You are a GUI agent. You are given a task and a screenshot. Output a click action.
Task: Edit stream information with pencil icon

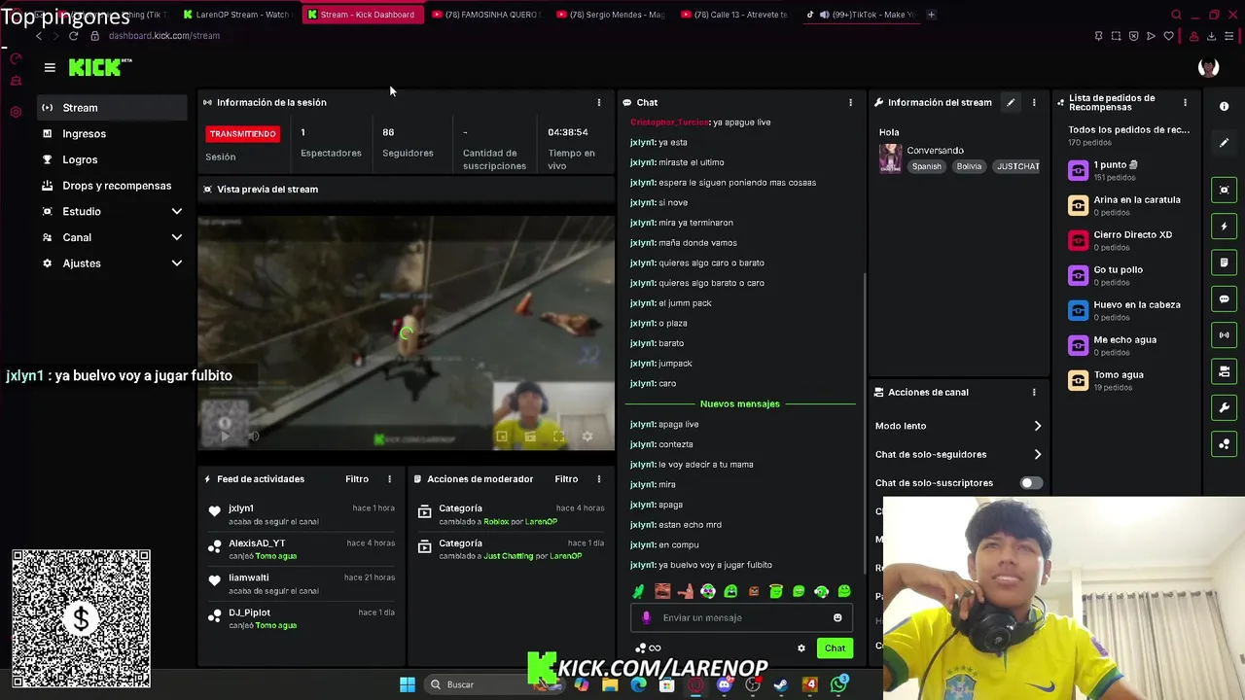(x=1011, y=102)
